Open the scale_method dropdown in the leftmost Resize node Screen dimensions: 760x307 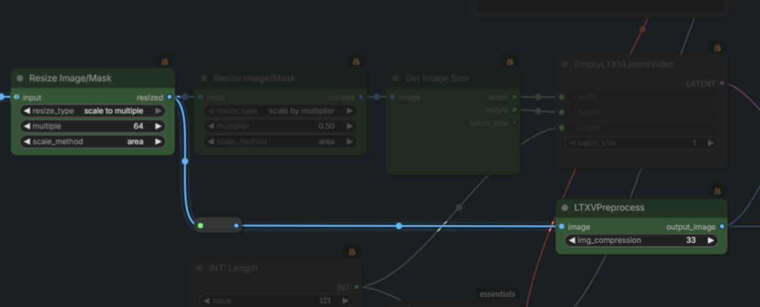[x=93, y=142]
